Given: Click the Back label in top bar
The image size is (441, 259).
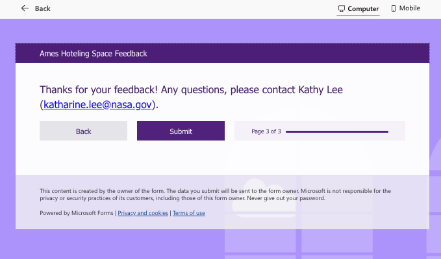Looking at the screenshot, I should click(42, 8).
